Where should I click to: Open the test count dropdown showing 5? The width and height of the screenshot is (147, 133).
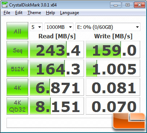tap(36, 27)
